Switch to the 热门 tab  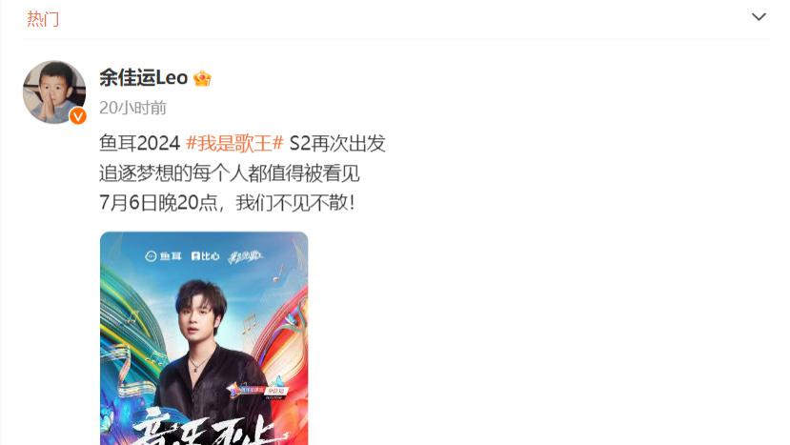[x=43, y=19]
